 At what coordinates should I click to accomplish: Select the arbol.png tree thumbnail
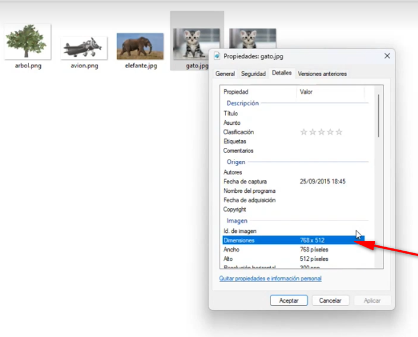tap(27, 42)
